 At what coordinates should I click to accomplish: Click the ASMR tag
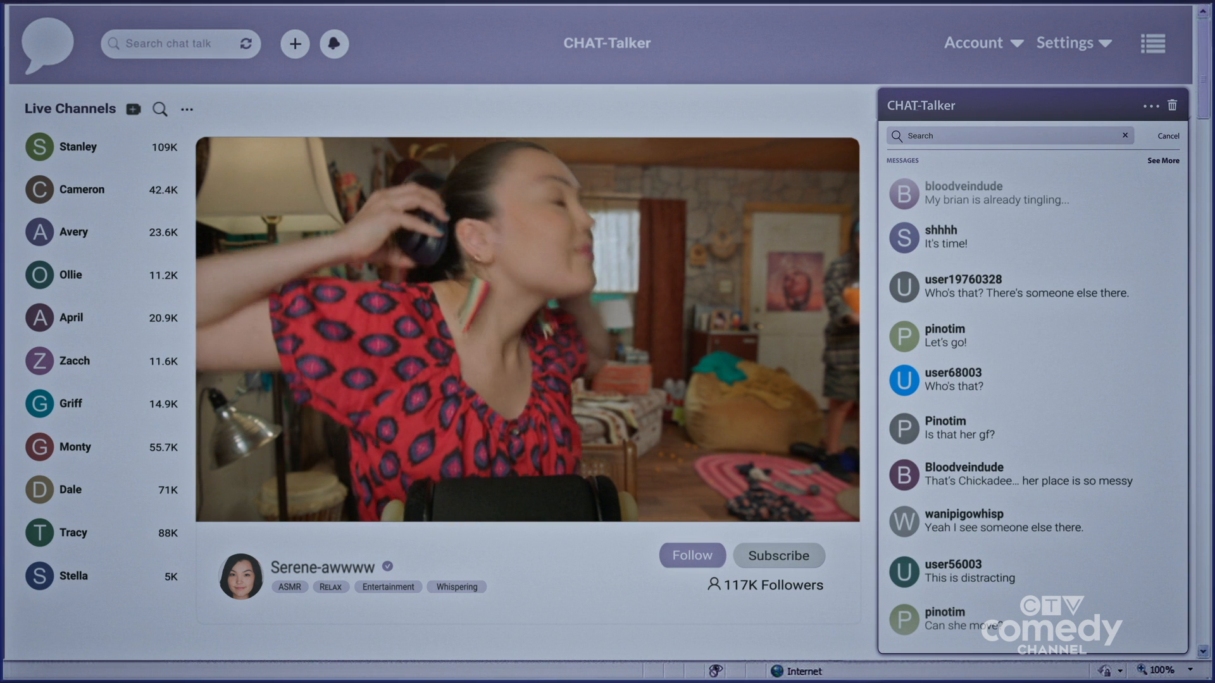(290, 587)
